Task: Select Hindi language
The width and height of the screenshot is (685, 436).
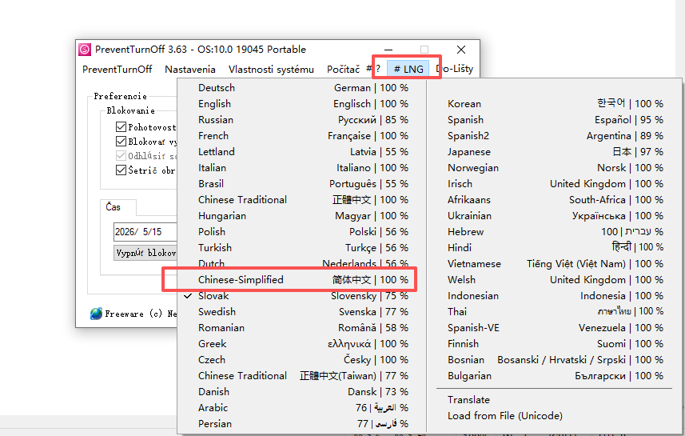Action: click(x=555, y=247)
